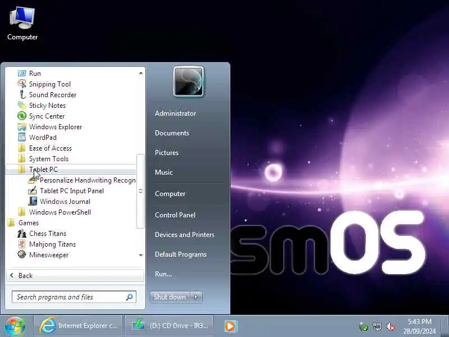Launch Tablet PC Input Panel icon
The image size is (449, 337).
pyautogui.click(x=33, y=190)
